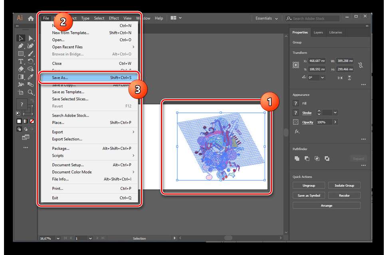Select the Pen tool

click(x=21, y=46)
